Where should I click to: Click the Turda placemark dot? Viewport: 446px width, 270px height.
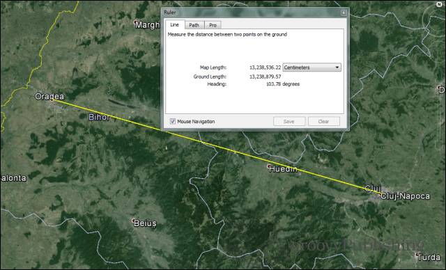pyautogui.click(x=417, y=255)
